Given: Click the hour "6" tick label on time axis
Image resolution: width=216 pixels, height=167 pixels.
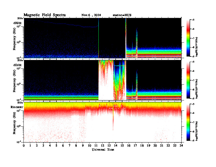Looking at the screenshot, I should (63, 146).
